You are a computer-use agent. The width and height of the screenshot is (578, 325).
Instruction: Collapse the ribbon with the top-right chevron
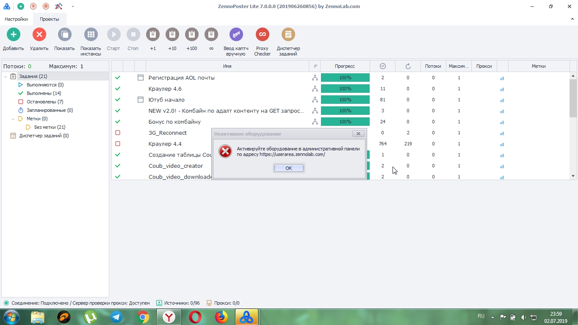572,19
